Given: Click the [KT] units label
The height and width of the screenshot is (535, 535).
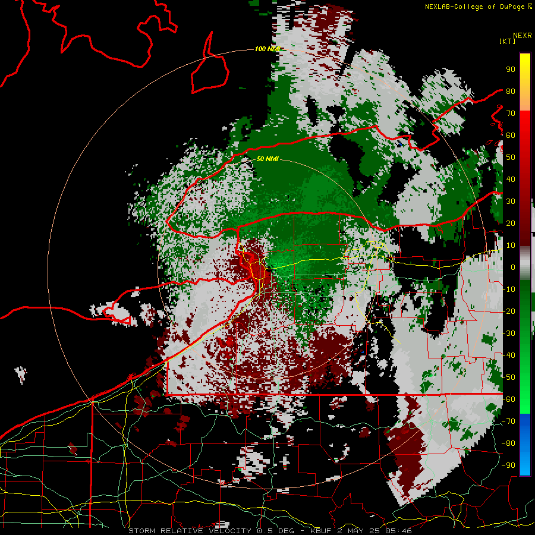Looking at the screenshot, I should click(508, 41).
